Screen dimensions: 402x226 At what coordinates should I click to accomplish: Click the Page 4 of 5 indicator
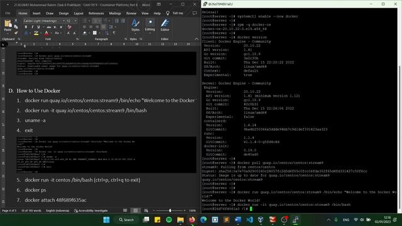coord(9,211)
